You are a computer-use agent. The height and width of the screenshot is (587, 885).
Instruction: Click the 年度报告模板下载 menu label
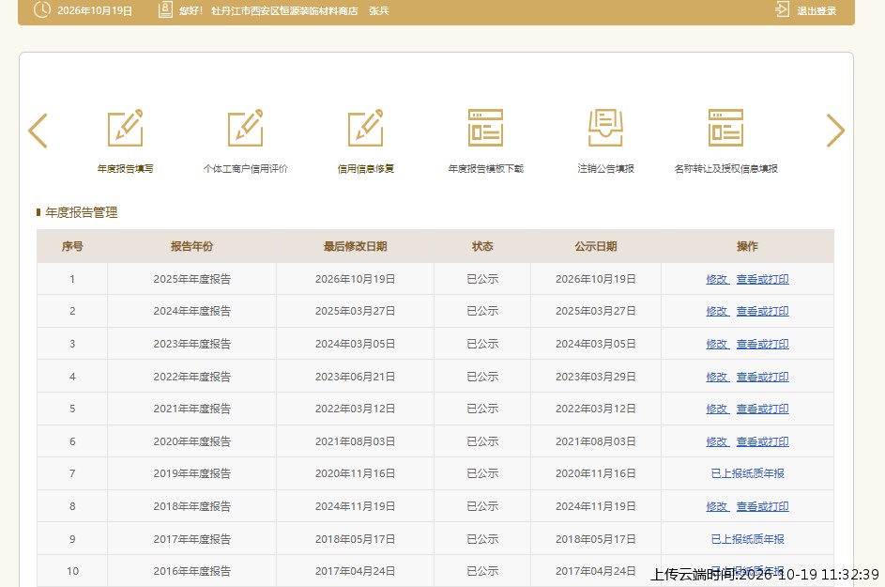click(x=486, y=169)
